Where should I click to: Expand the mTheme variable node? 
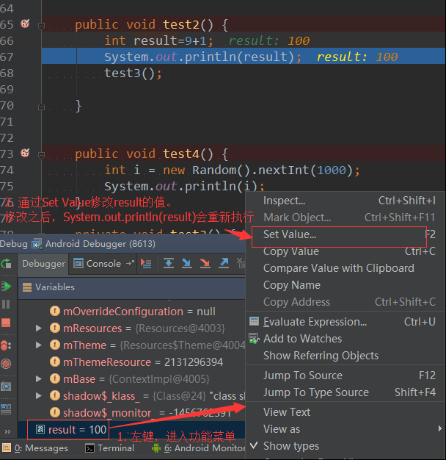pos(39,345)
